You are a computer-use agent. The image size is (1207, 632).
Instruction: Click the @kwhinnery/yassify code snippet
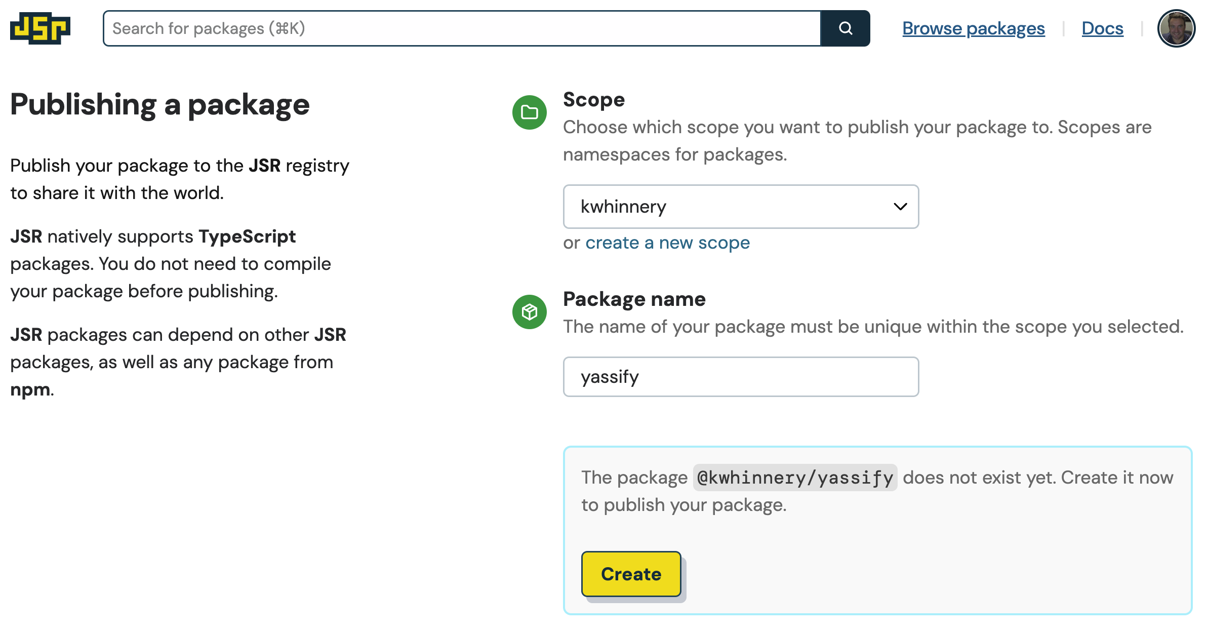pos(795,477)
